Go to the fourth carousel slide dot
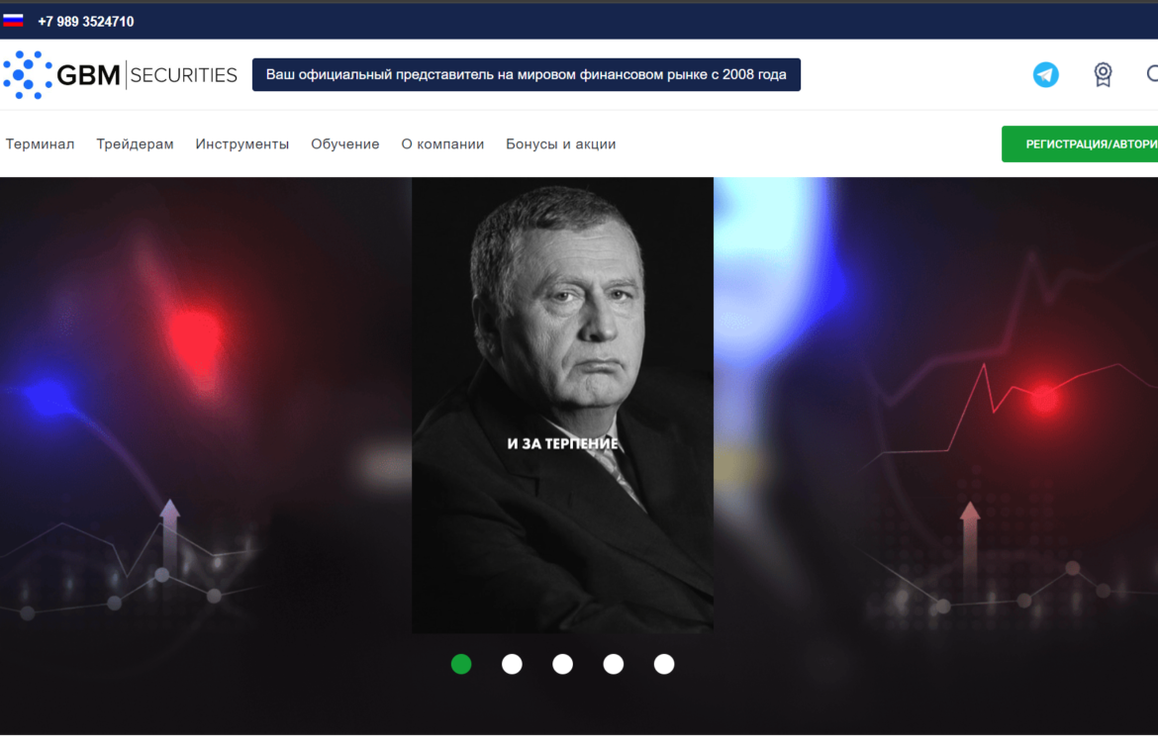 (x=613, y=664)
